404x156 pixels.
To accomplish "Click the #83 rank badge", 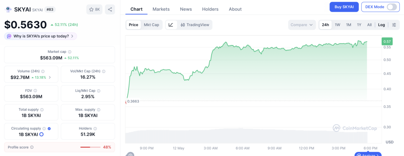I will pos(50,10).
